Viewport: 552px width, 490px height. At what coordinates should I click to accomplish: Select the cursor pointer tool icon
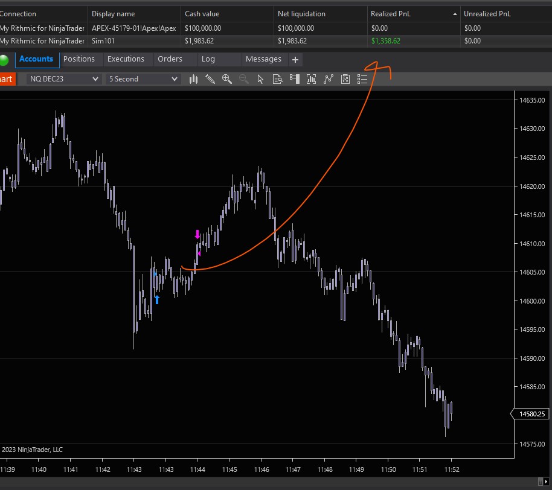261,79
